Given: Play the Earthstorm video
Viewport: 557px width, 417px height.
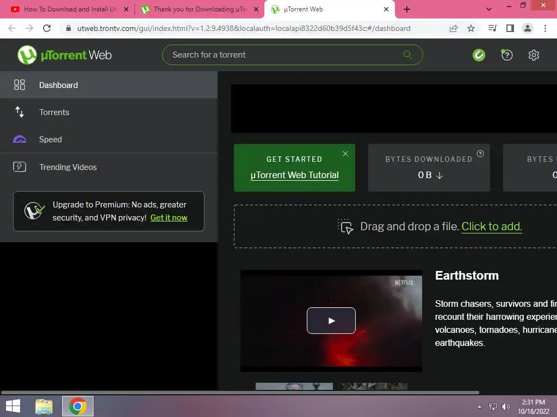Looking at the screenshot, I should (x=331, y=320).
